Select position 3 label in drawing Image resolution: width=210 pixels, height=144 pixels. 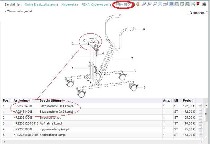point(72,68)
